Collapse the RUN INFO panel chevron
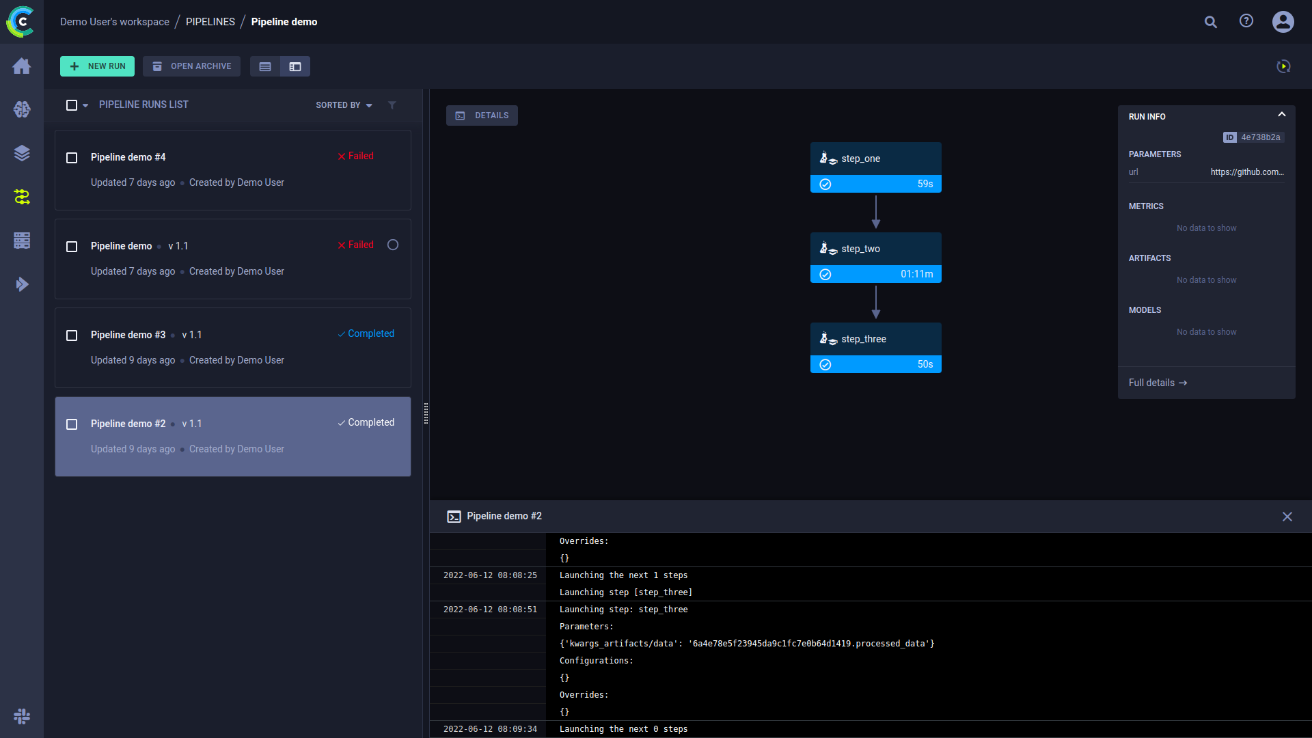The width and height of the screenshot is (1312, 738). (x=1282, y=115)
